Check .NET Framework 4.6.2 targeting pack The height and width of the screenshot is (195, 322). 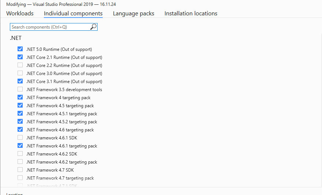20,161
